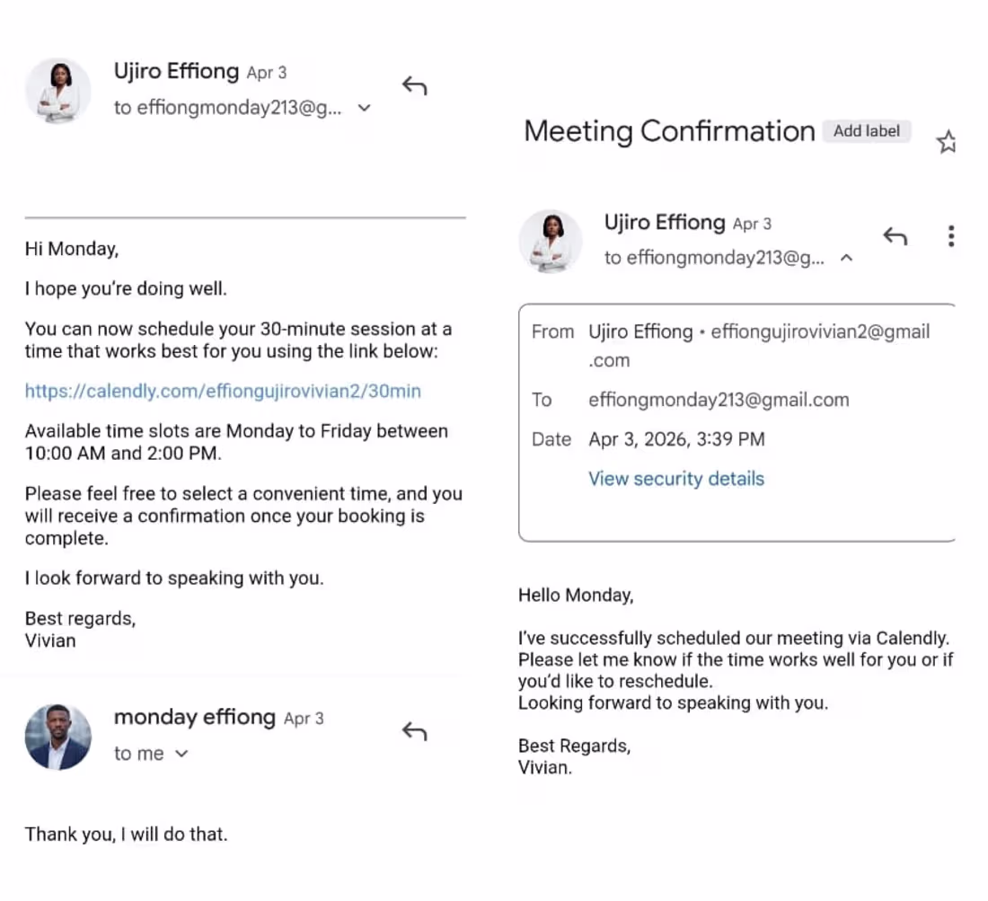Click View security details link
This screenshot has width=988, height=901.
[676, 479]
